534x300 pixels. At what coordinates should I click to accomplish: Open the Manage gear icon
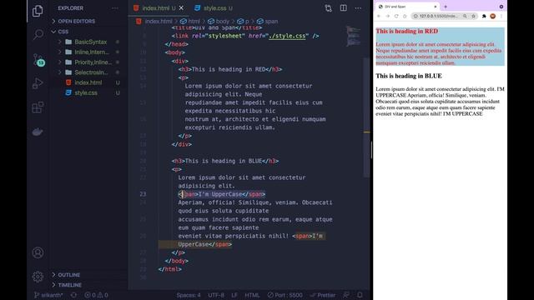click(38, 277)
